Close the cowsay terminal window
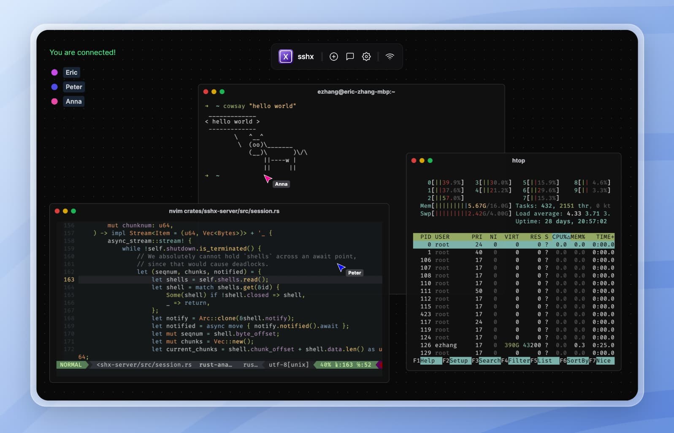The height and width of the screenshot is (433, 674). (x=206, y=92)
